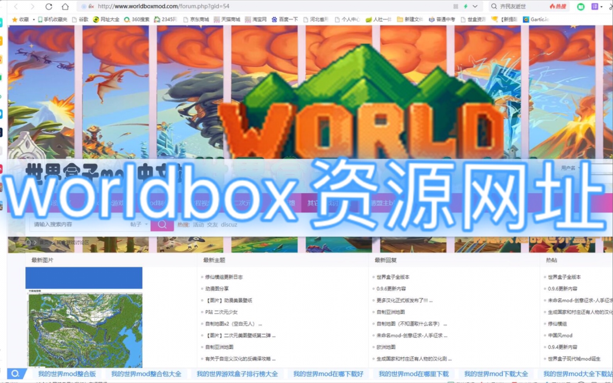This screenshot has width=613, height=383.
Task: Open the 新建文件 folder bookmark
Action: coord(410,20)
